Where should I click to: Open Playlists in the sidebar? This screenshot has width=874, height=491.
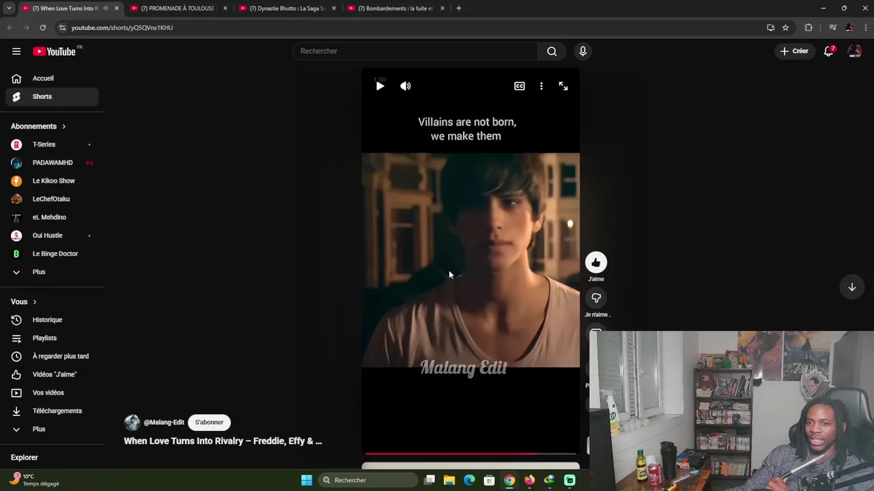point(52,338)
